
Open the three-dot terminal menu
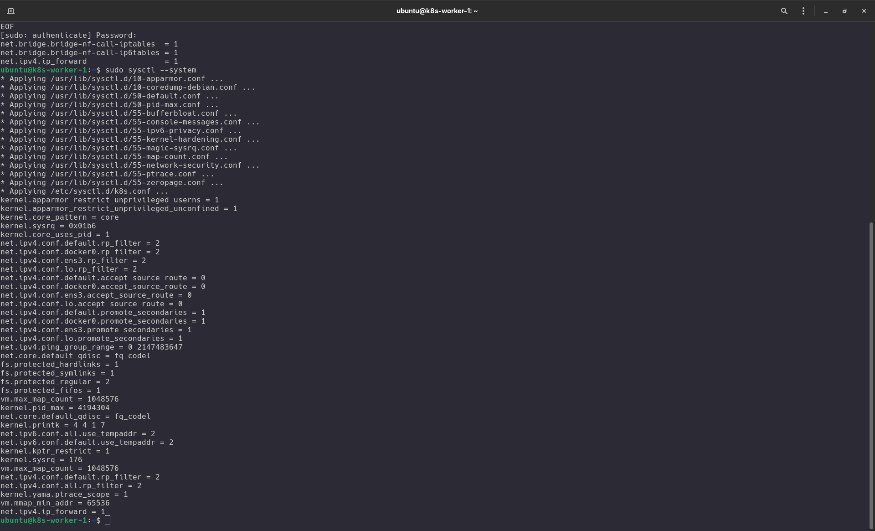pyautogui.click(x=803, y=10)
